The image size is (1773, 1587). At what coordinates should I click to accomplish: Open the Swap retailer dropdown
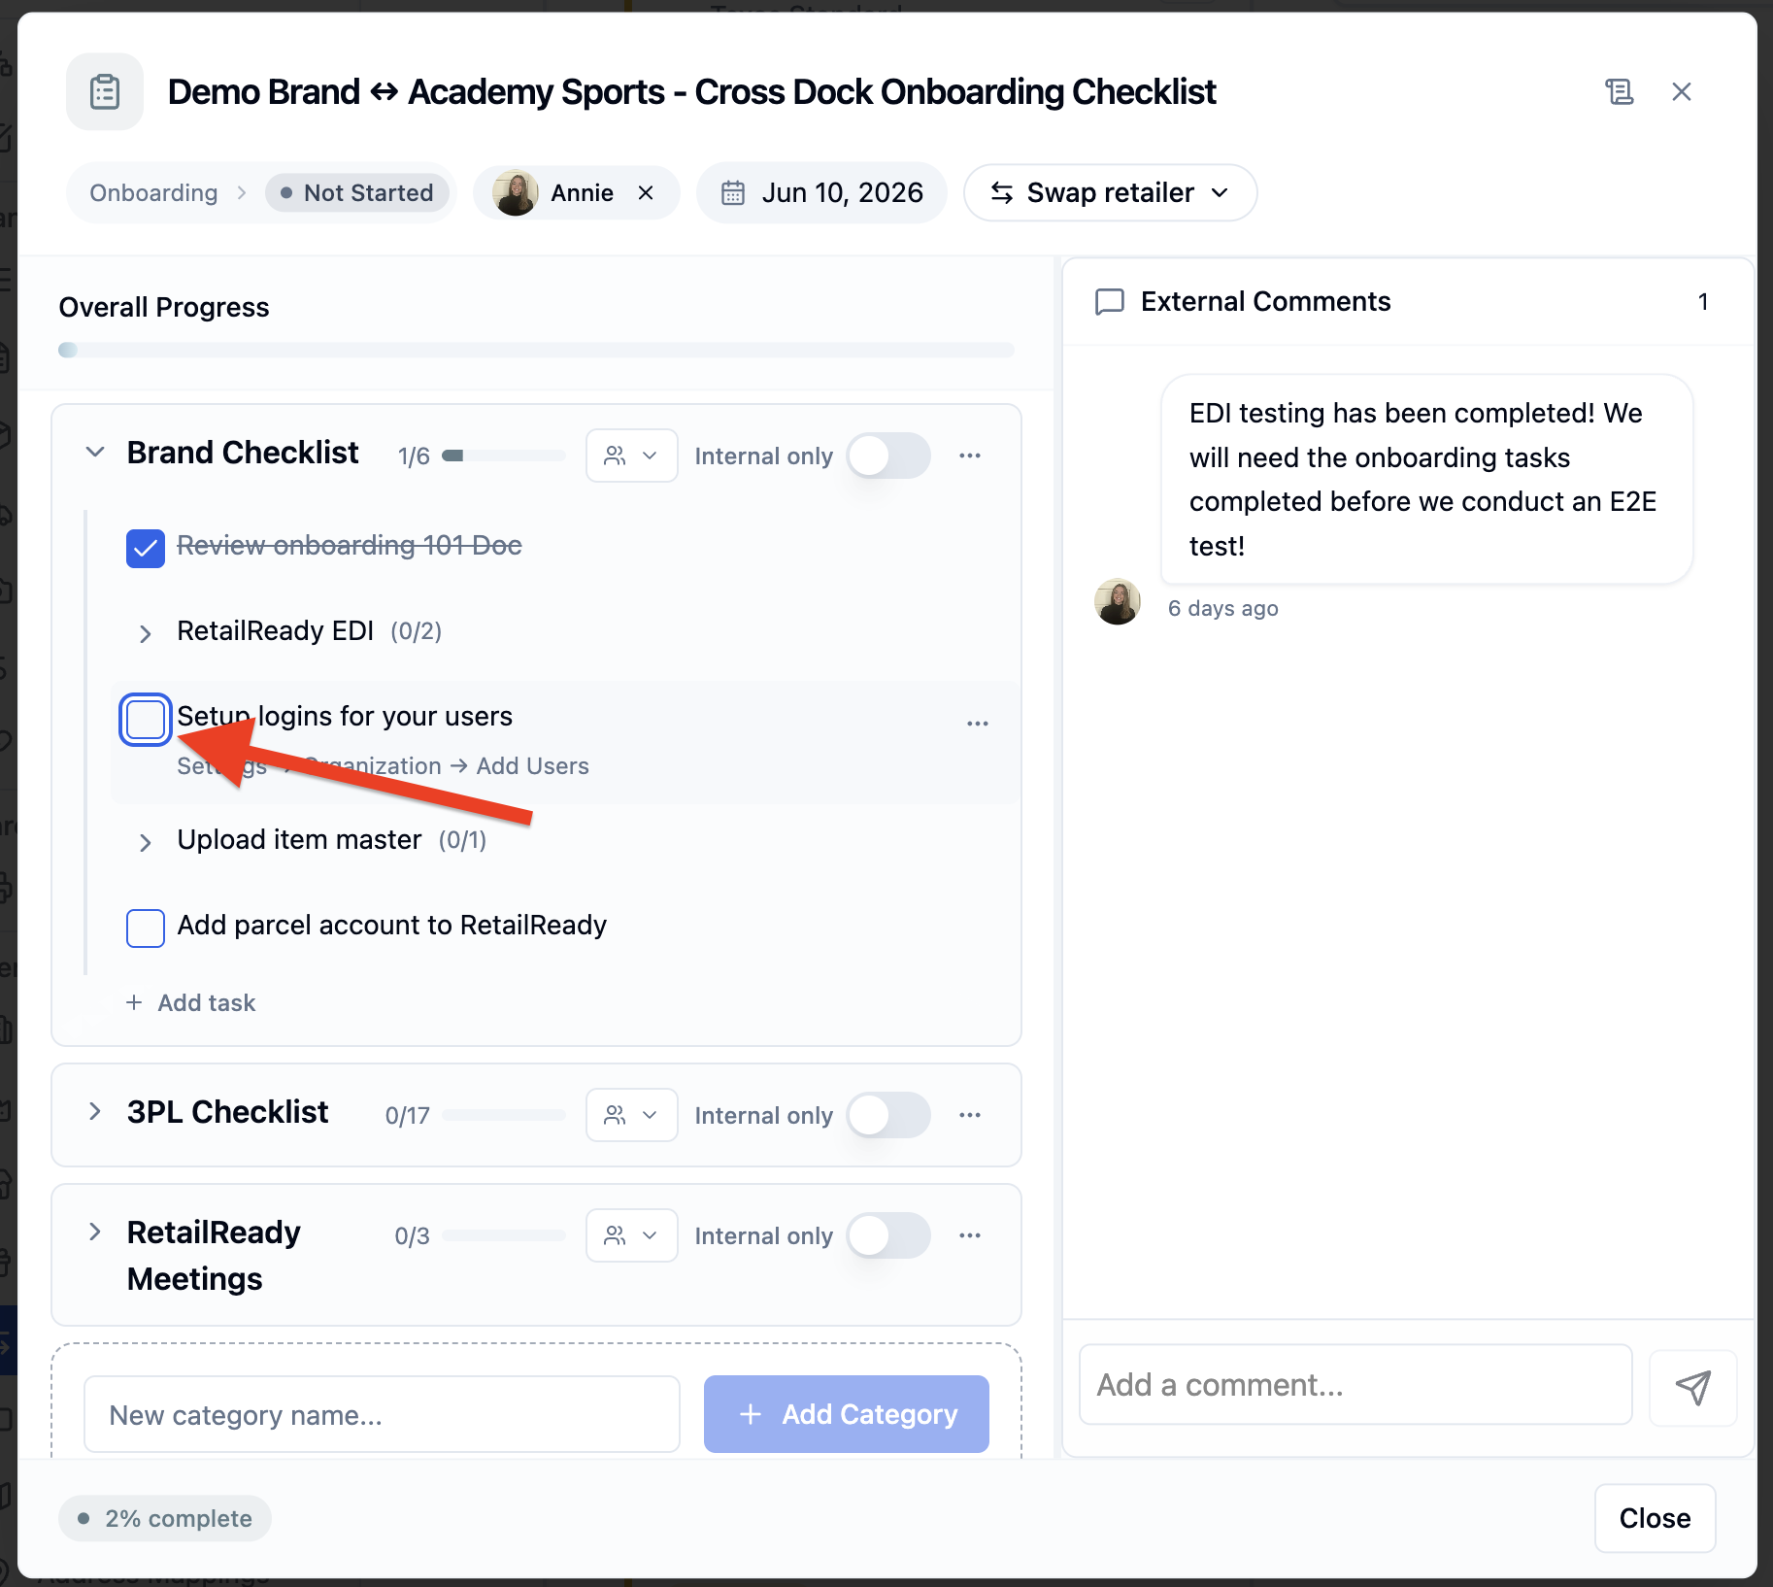[x=1110, y=193]
